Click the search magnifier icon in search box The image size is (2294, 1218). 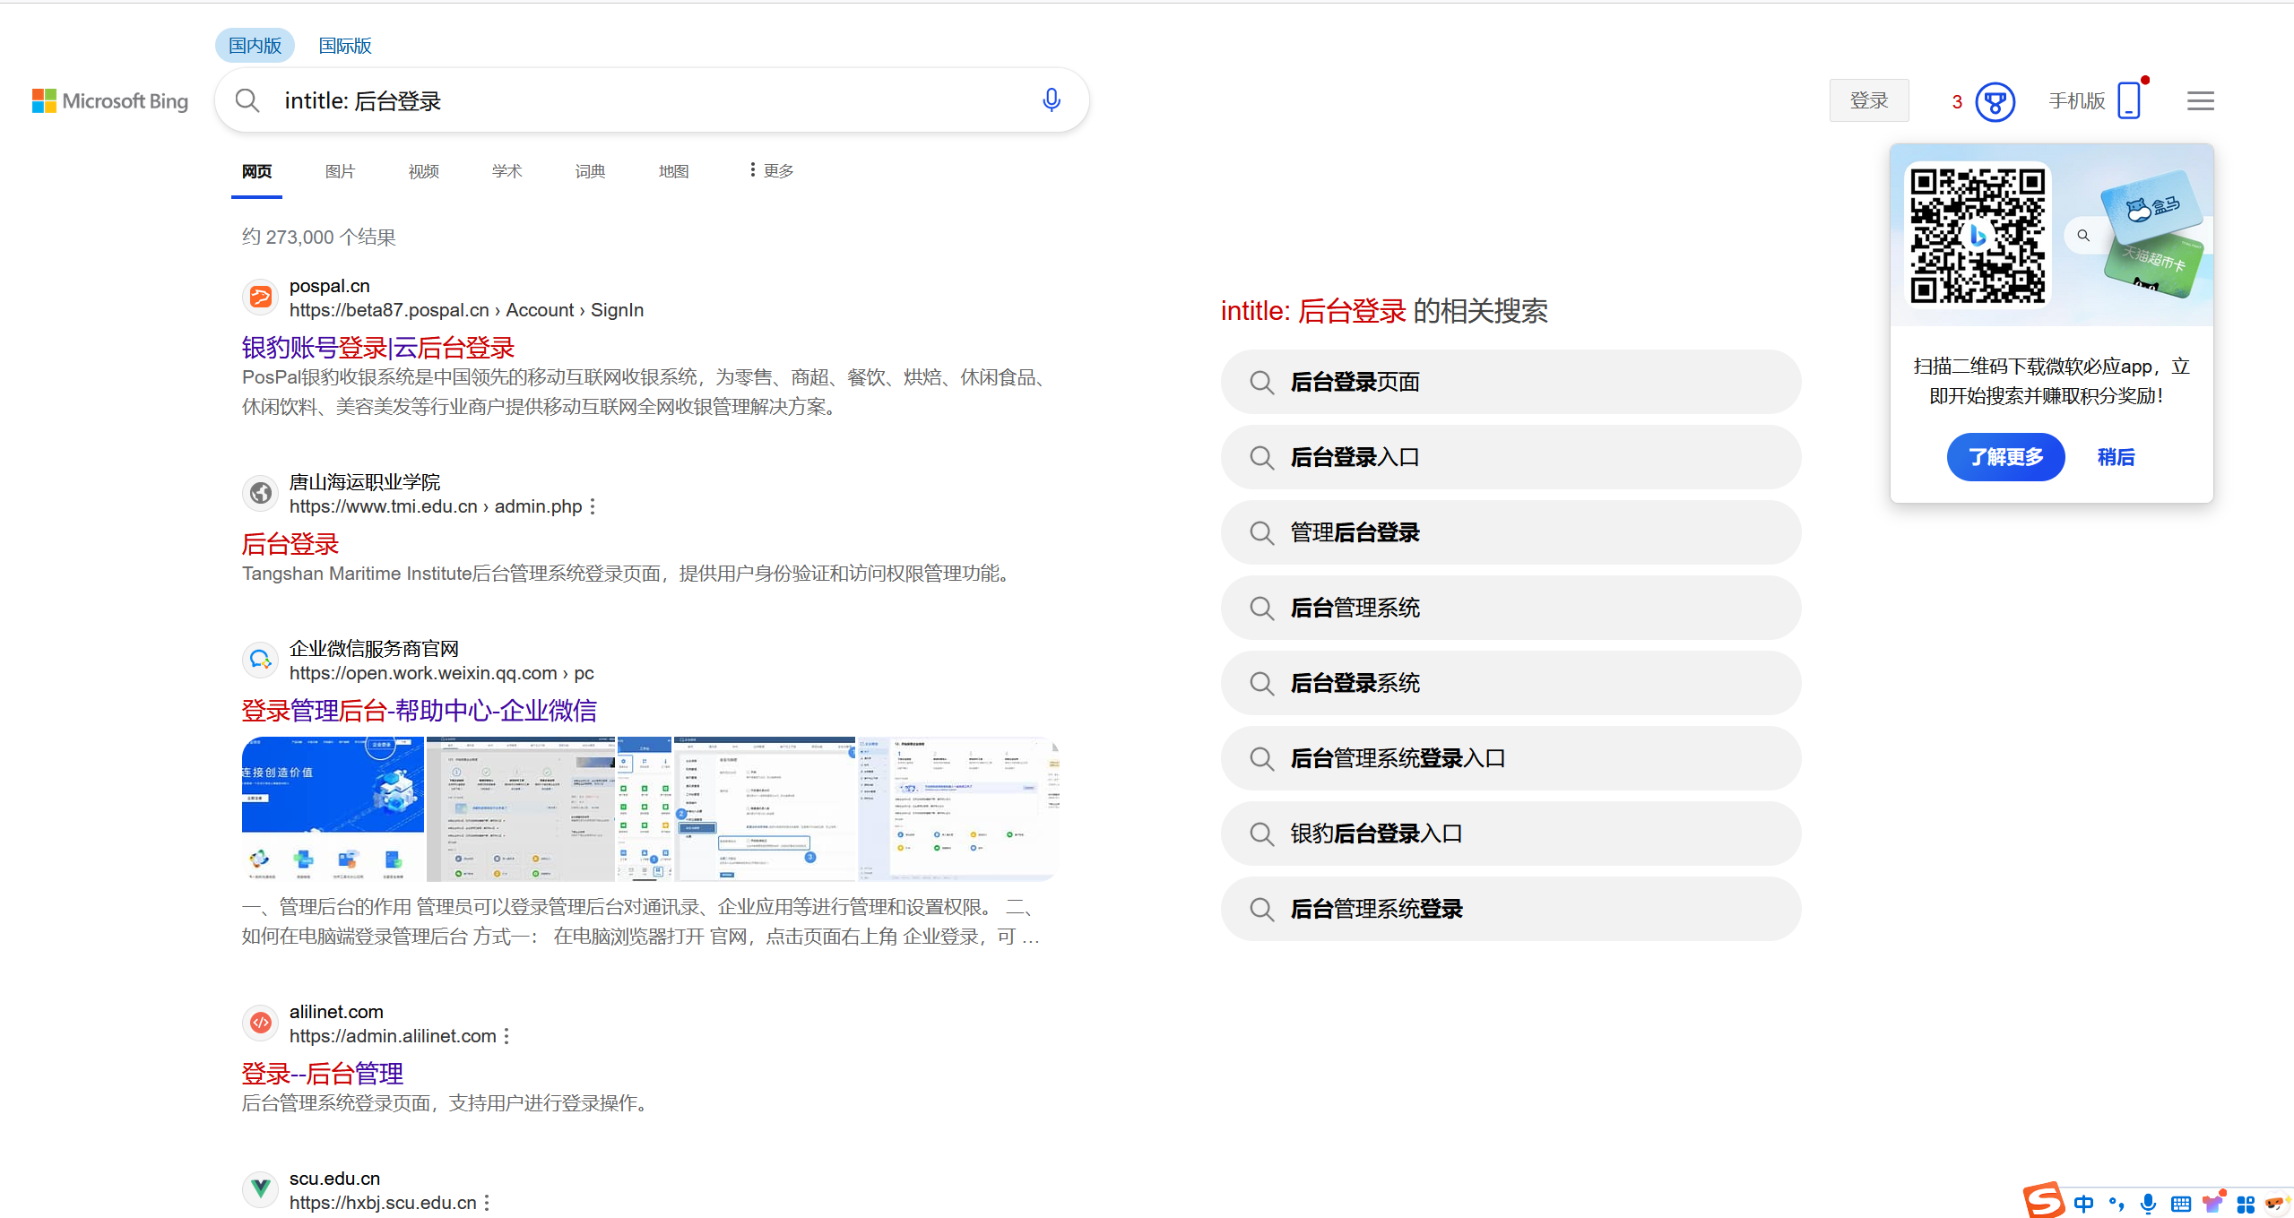[x=247, y=100]
